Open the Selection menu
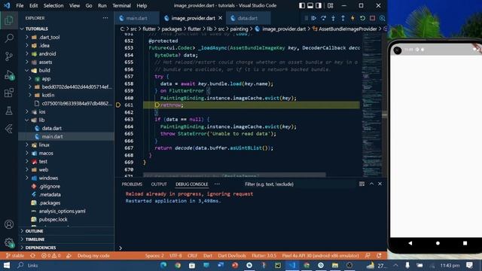Screen dimensions: 482x271 (53, 5)
